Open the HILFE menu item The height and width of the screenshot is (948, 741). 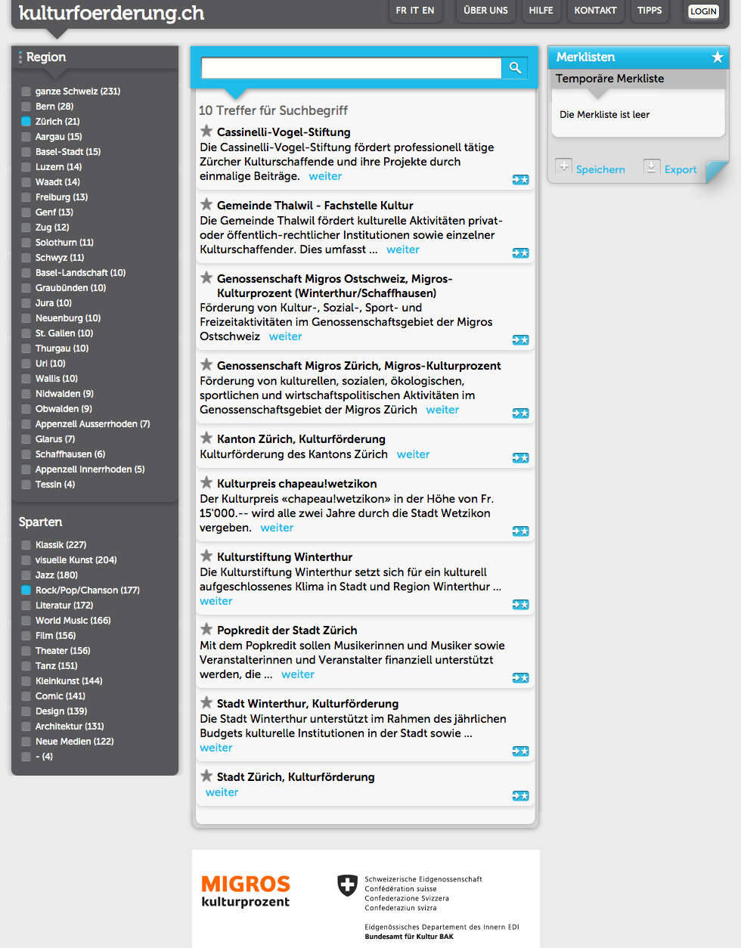click(541, 11)
